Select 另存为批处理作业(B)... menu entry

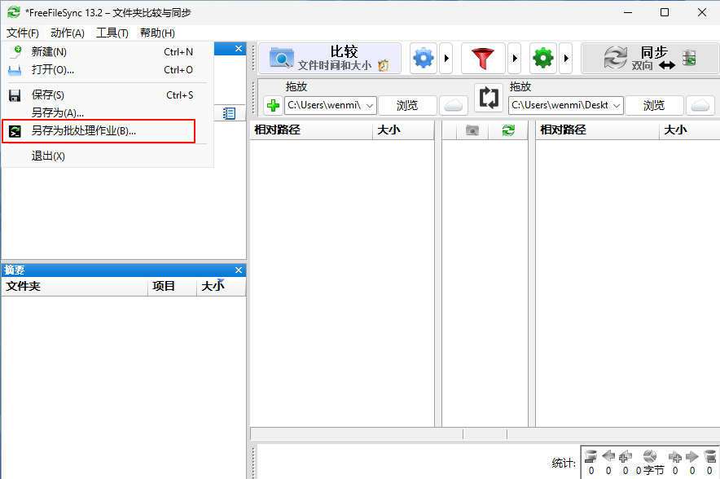[x=84, y=130]
